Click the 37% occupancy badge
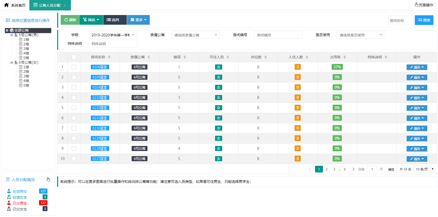 click(x=337, y=67)
